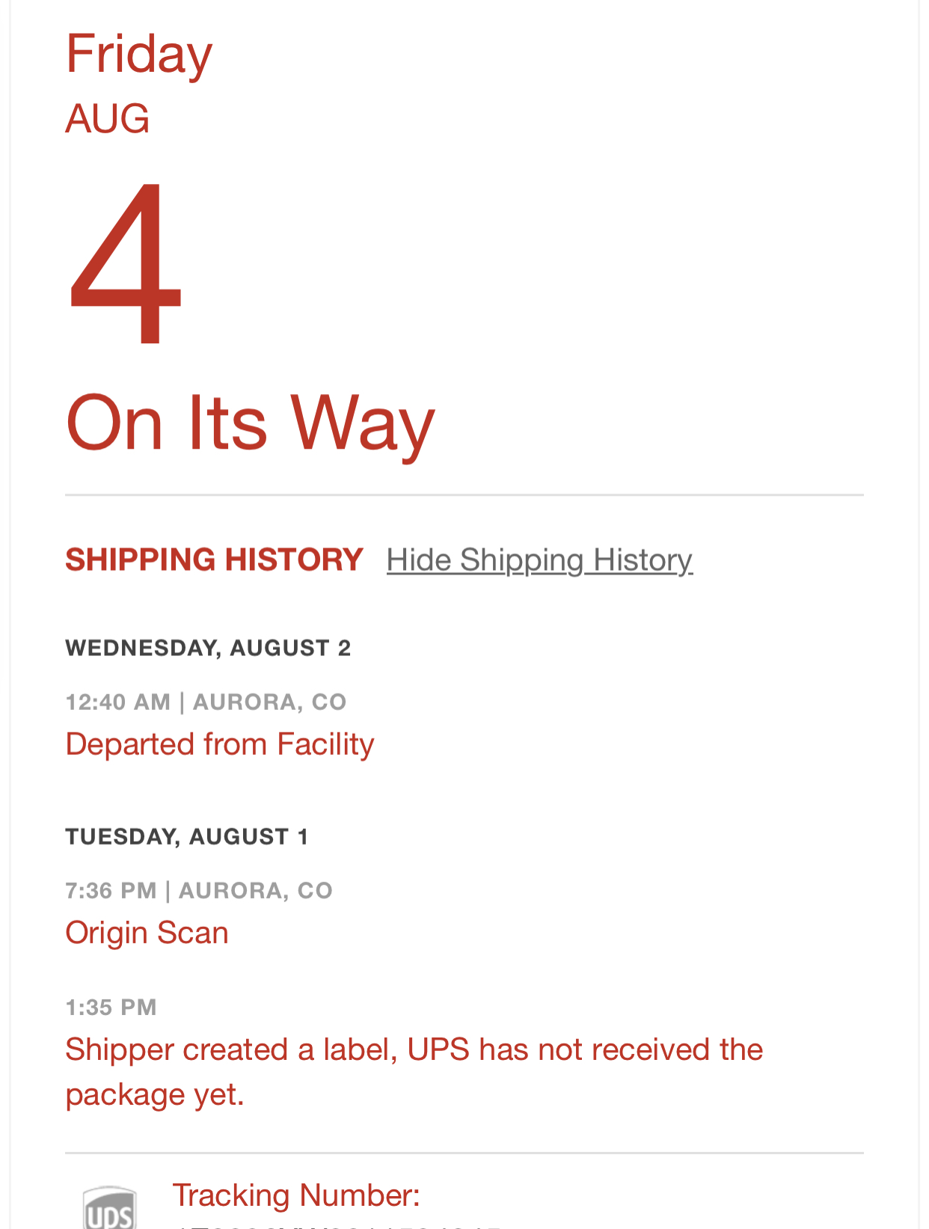This screenshot has width=929, height=1229.
Task: Select the Tracking Number label
Action: (x=296, y=1195)
